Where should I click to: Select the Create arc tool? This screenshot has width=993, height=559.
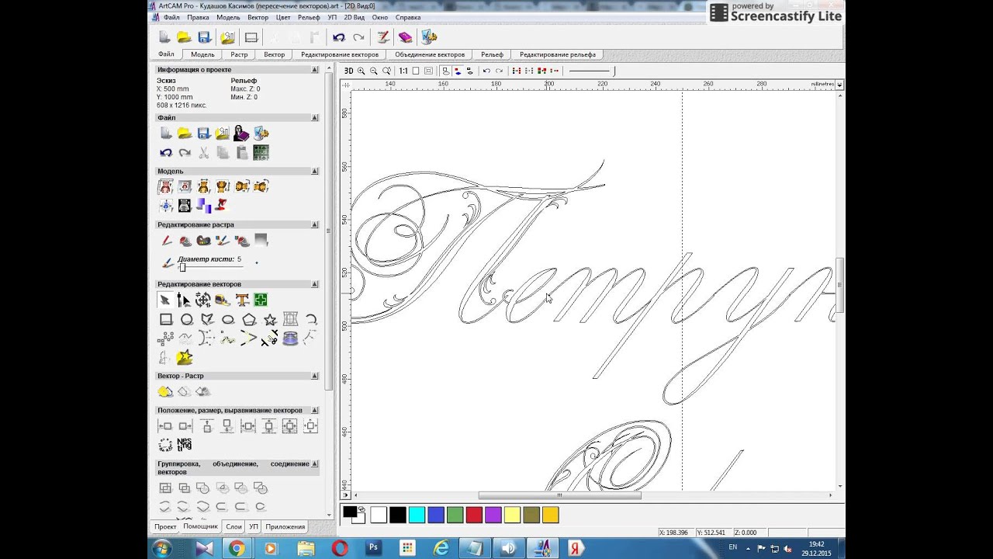click(311, 319)
